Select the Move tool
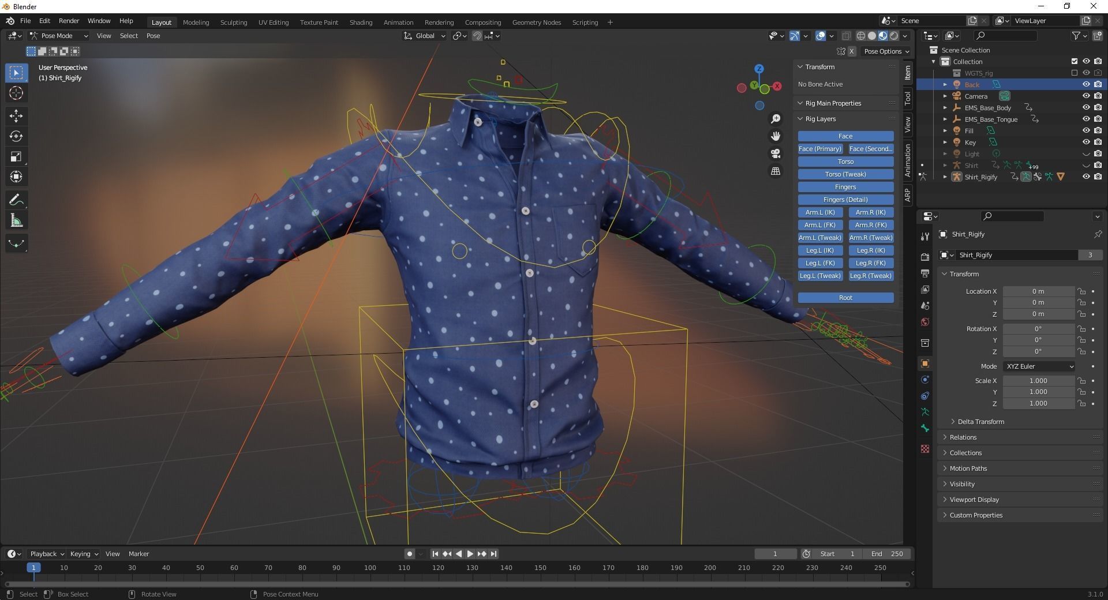 16,116
